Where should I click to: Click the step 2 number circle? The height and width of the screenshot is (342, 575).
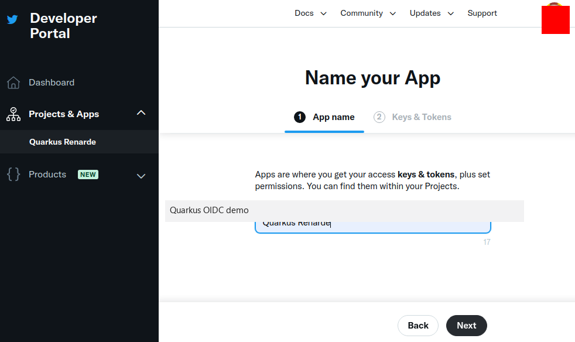coord(379,117)
